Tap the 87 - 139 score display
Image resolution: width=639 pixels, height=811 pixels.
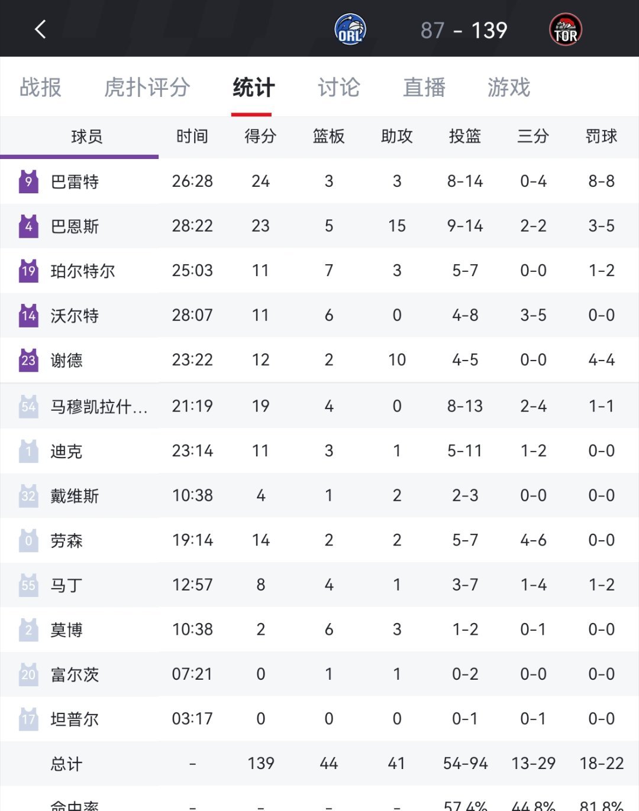(x=464, y=30)
